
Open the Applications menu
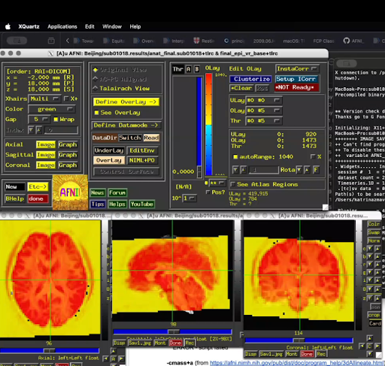pos(62,26)
